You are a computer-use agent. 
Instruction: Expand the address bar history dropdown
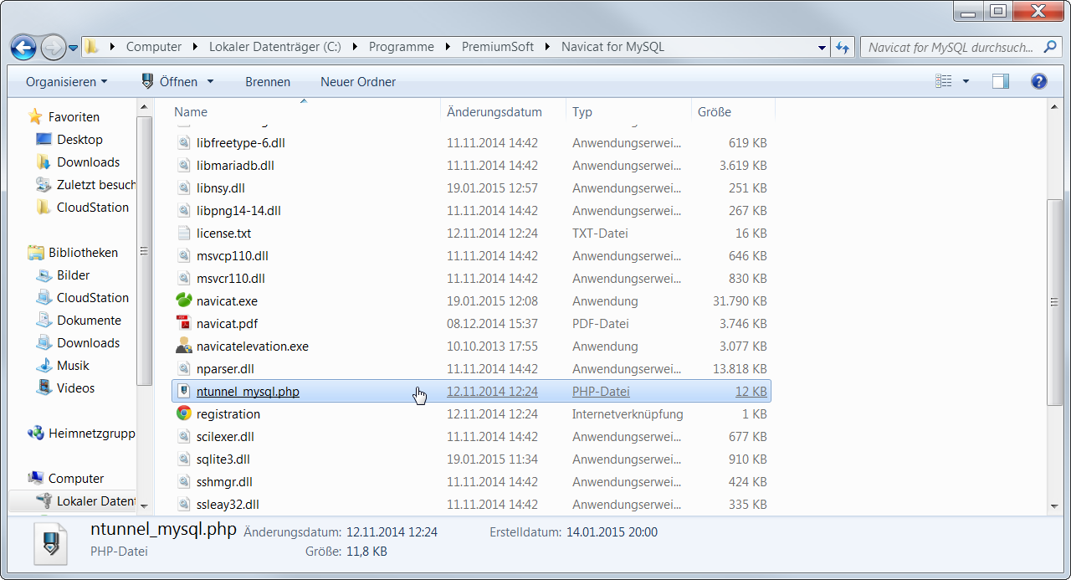pos(822,48)
